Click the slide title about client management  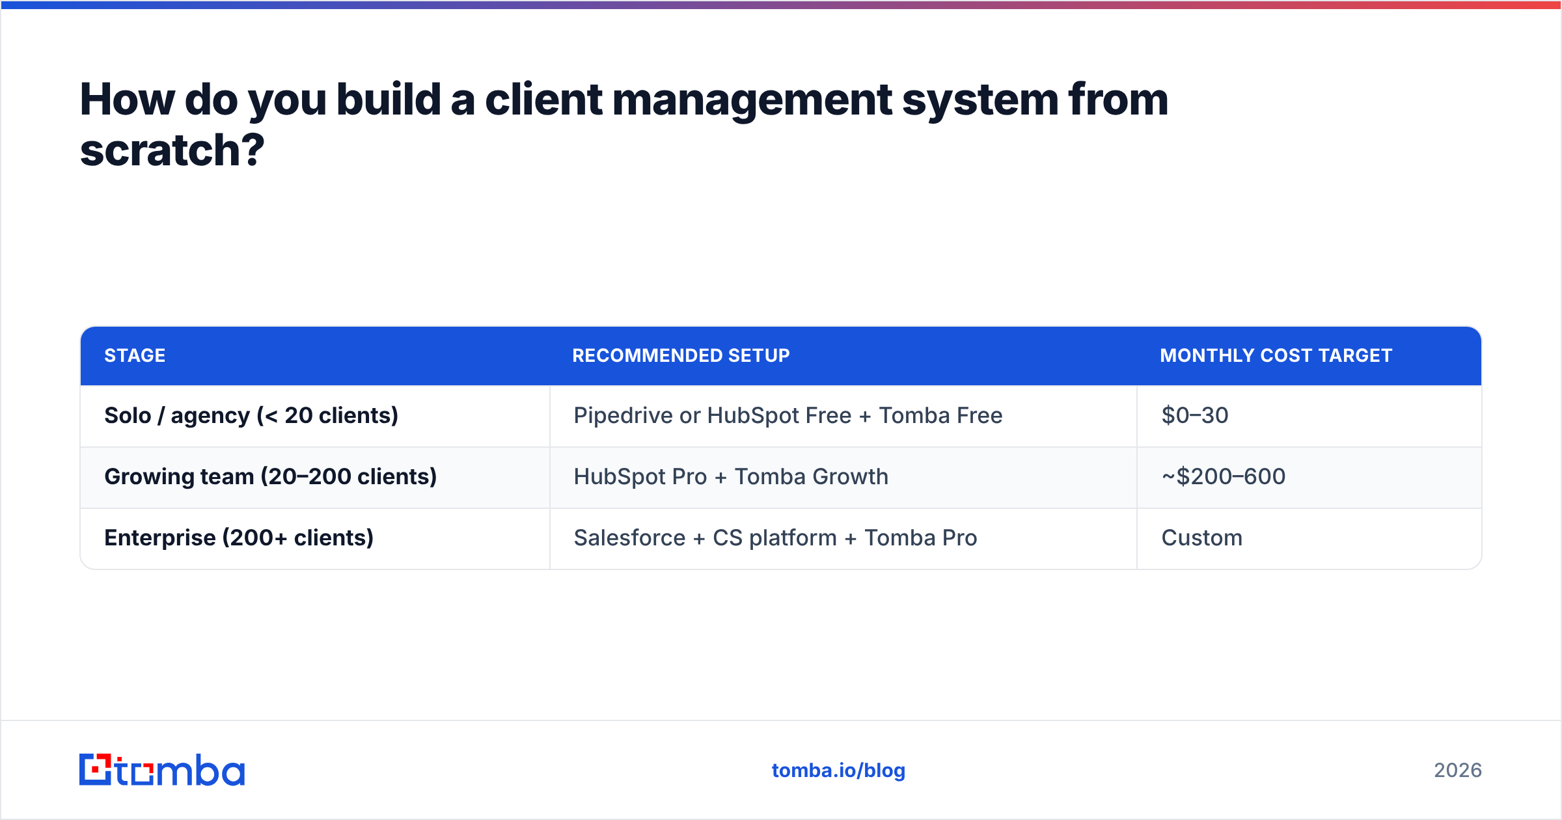(624, 124)
